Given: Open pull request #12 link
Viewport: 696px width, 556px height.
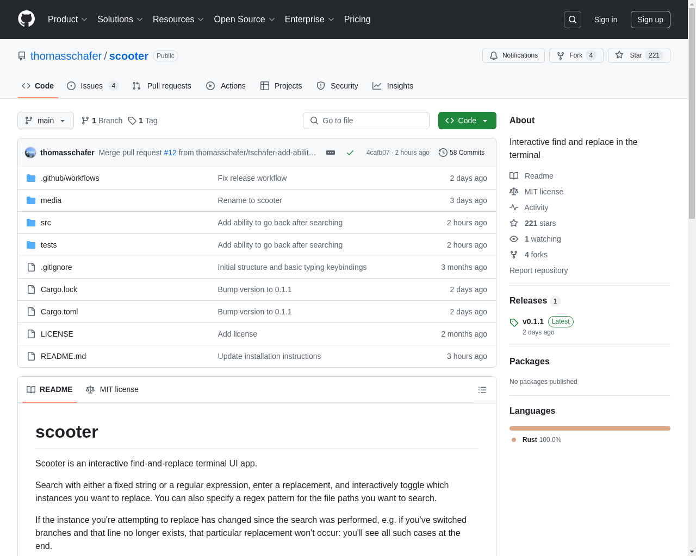Looking at the screenshot, I should point(170,153).
